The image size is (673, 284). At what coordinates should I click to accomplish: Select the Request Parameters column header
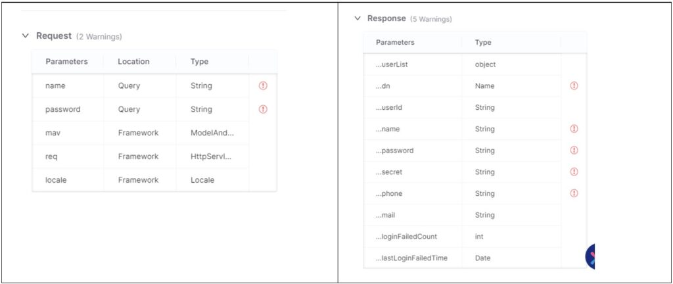[66, 62]
